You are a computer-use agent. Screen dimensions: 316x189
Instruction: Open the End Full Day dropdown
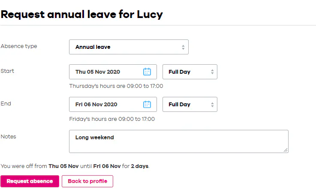point(190,104)
